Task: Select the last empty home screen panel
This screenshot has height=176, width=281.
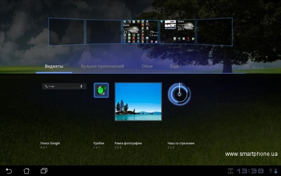Action: point(214,31)
